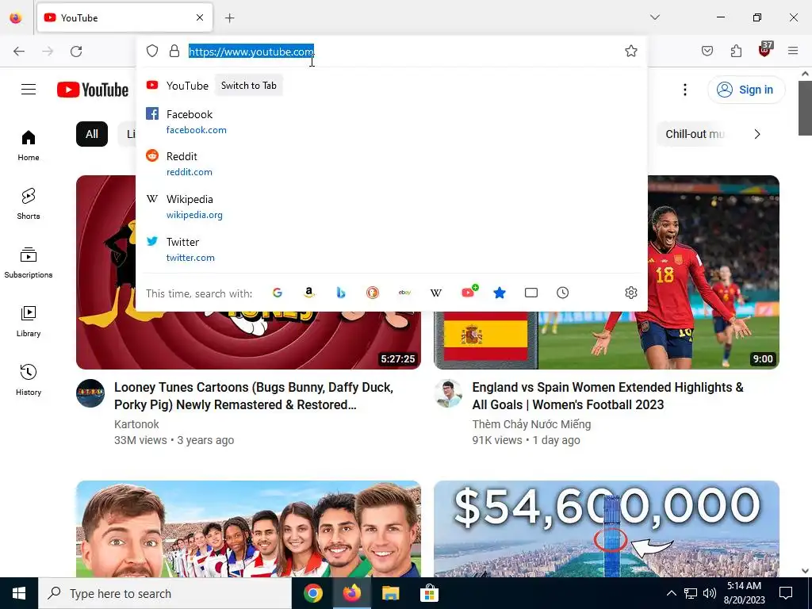Search in History clock icon
812x609 pixels.
[x=563, y=293]
